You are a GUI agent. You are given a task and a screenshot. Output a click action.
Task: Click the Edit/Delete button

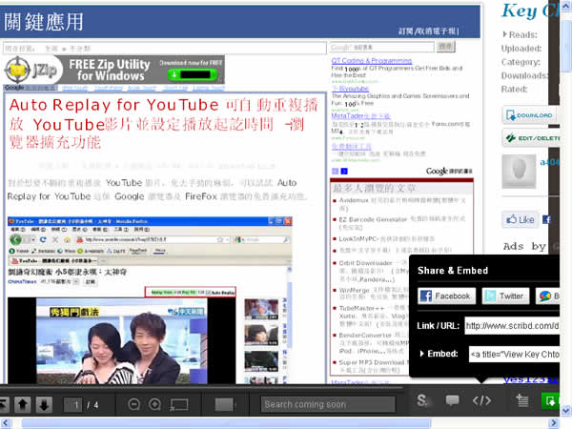pyautogui.click(x=537, y=138)
